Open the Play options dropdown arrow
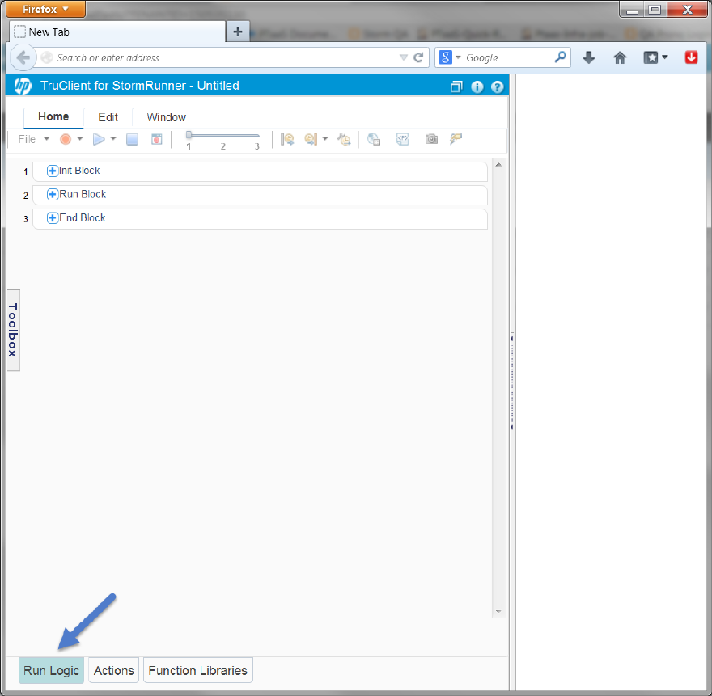Screen dimensions: 712x696 point(113,139)
